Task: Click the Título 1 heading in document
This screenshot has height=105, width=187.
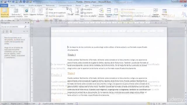Action: pyautogui.click(x=72, y=55)
